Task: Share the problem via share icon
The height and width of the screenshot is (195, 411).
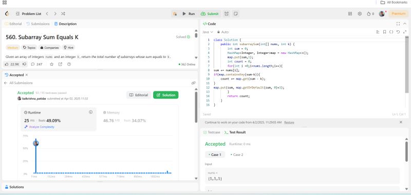Action: 60,64
